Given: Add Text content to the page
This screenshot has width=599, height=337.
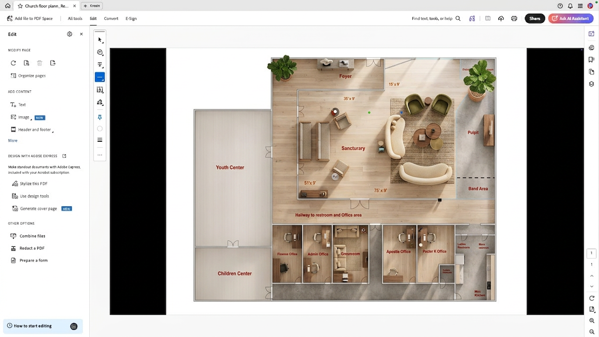Looking at the screenshot, I should pyautogui.click(x=18, y=104).
